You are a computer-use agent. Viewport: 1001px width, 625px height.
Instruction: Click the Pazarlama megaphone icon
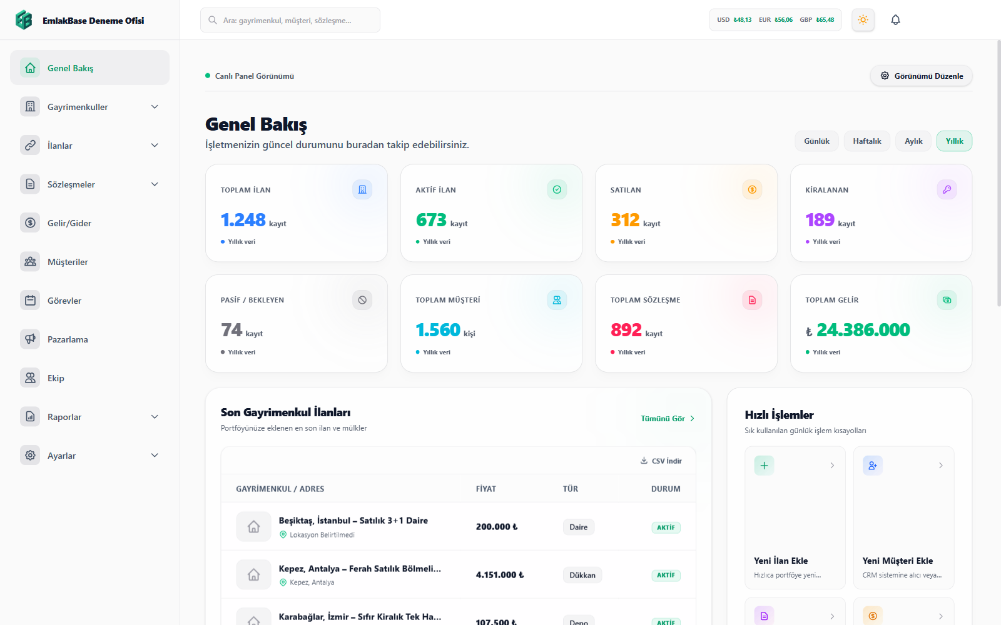pyautogui.click(x=30, y=339)
